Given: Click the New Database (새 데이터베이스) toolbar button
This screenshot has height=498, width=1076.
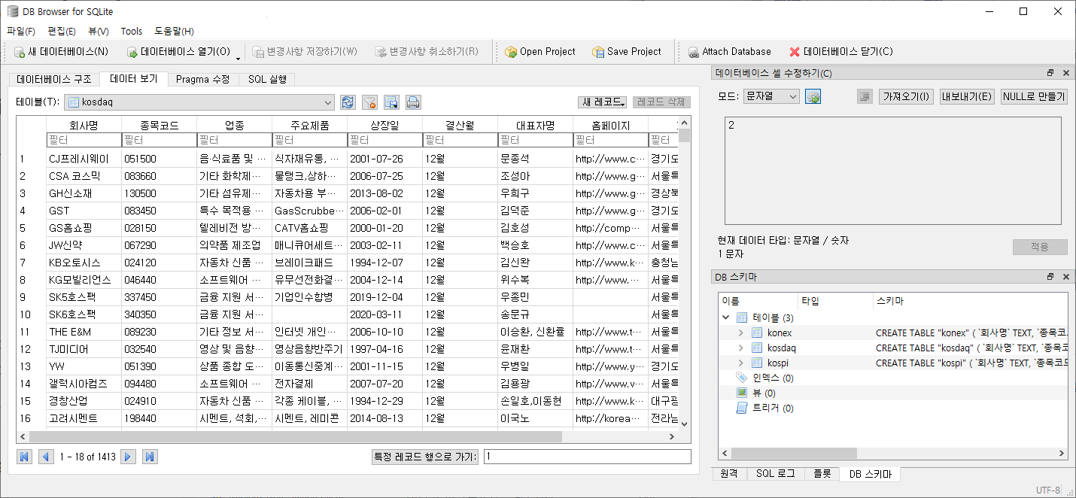Looking at the screenshot, I should 62,52.
